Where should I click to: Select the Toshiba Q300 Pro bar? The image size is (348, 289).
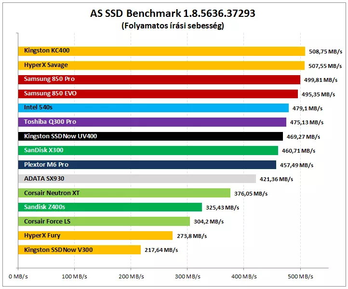point(152,122)
